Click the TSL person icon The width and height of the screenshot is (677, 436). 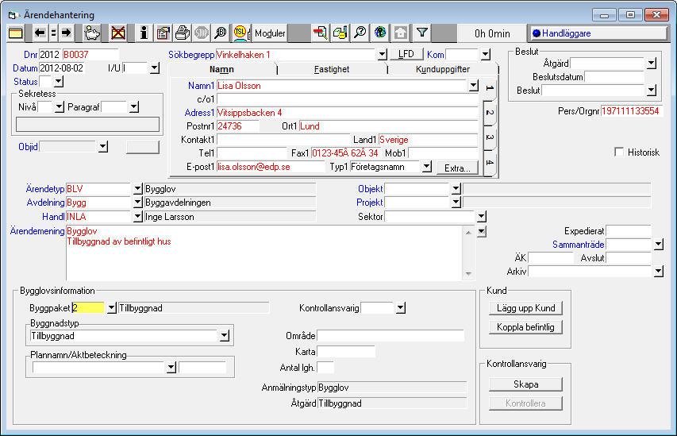[241, 33]
